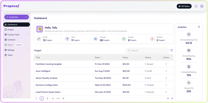
Task: Click the 120 Tokens button
Action: (x=184, y=6)
